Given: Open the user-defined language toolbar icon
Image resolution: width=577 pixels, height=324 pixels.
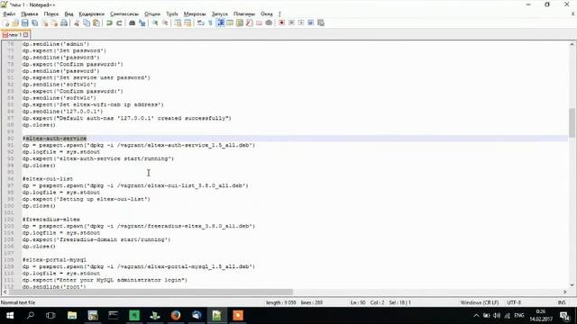Looking at the screenshot, I should 230,22.
